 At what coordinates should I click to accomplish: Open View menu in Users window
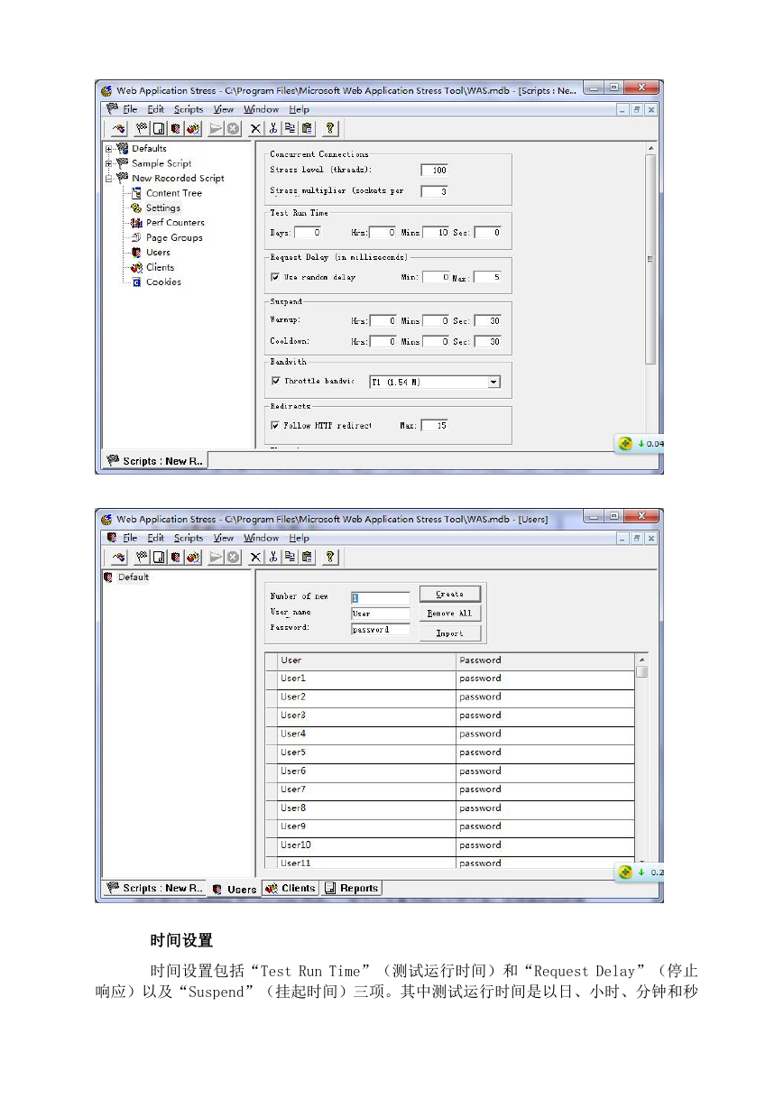(x=224, y=538)
